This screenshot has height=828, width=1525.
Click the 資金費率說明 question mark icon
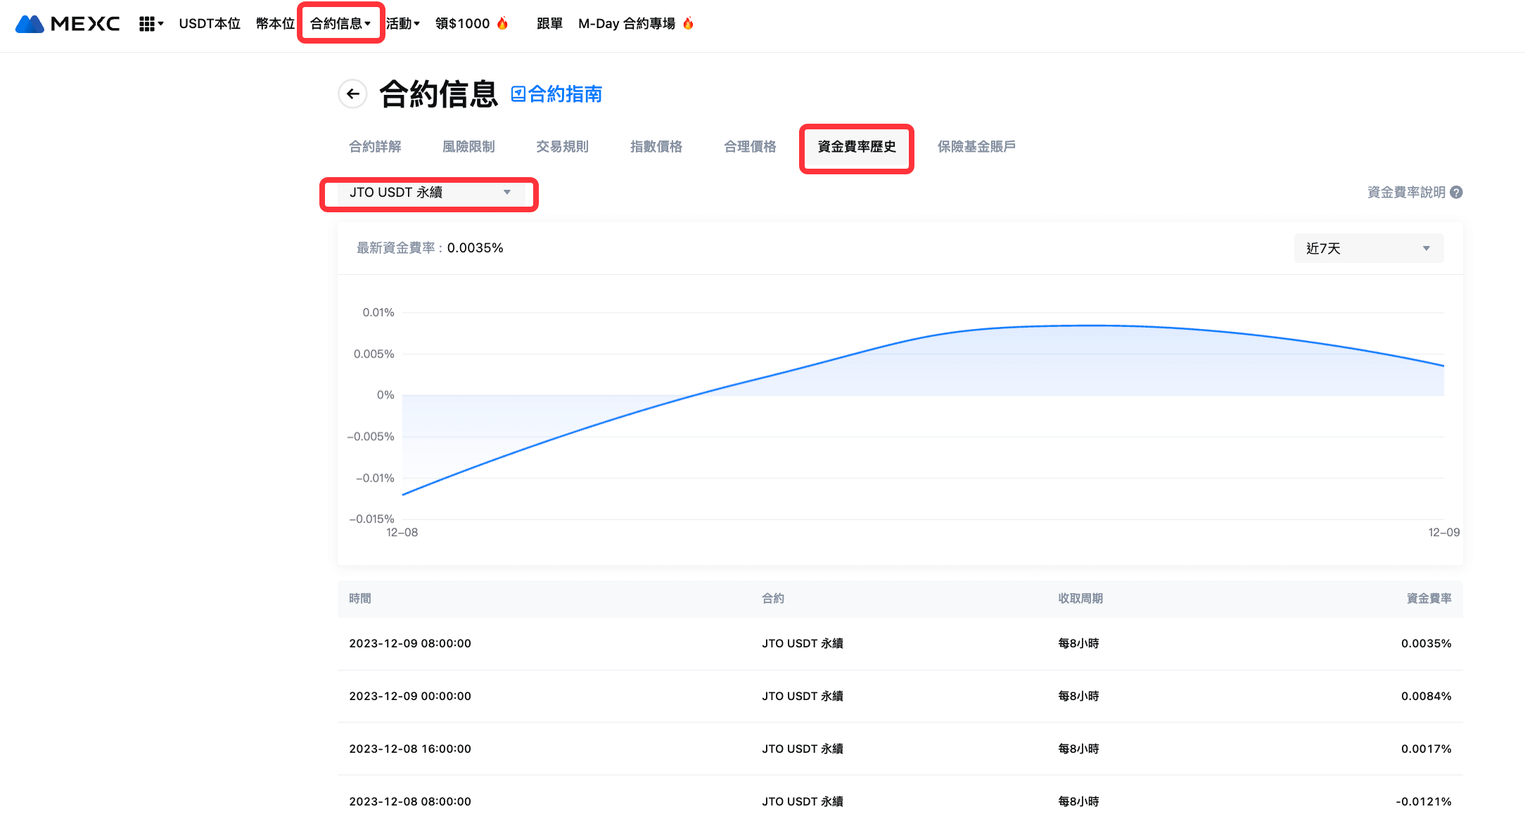click(1456, 192)
